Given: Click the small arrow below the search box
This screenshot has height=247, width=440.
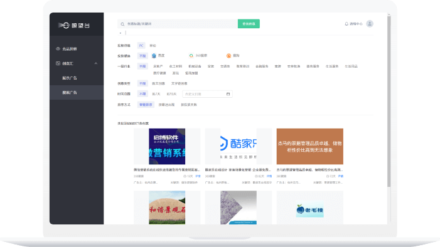Looking at the screenshot, I should [x=121, y=33].
